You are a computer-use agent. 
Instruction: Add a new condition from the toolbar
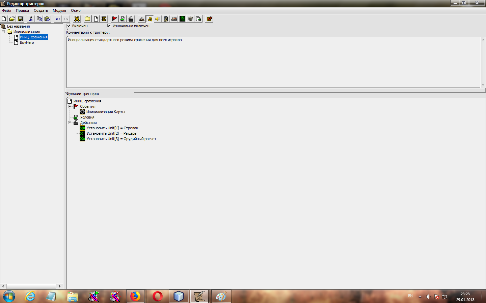click(123, 19)
